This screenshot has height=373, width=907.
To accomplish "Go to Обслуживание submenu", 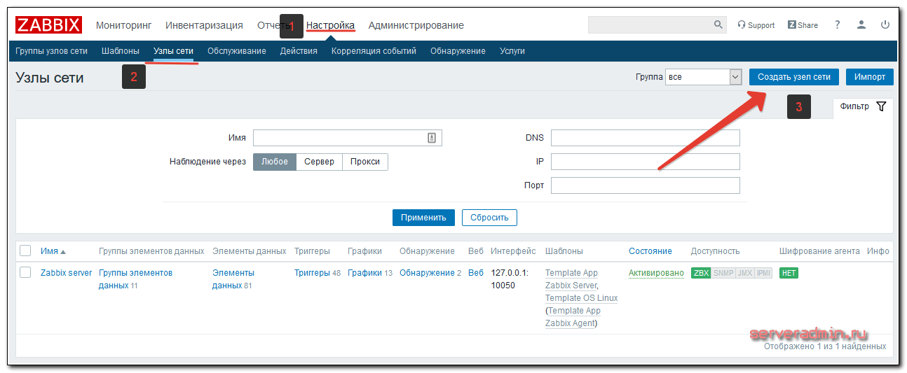I will tap(236, 51).
